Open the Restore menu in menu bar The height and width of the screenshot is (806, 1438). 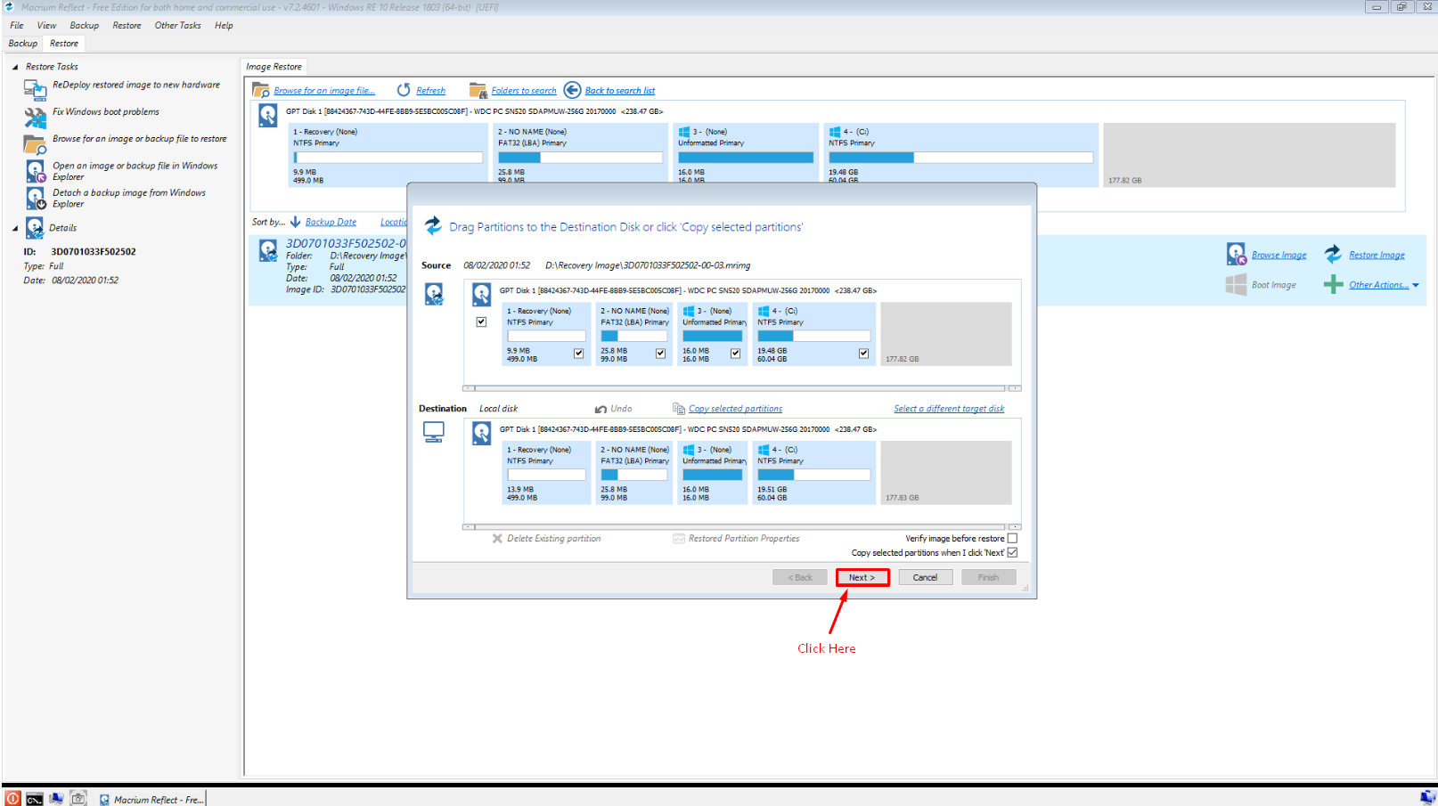click(127, 25)
